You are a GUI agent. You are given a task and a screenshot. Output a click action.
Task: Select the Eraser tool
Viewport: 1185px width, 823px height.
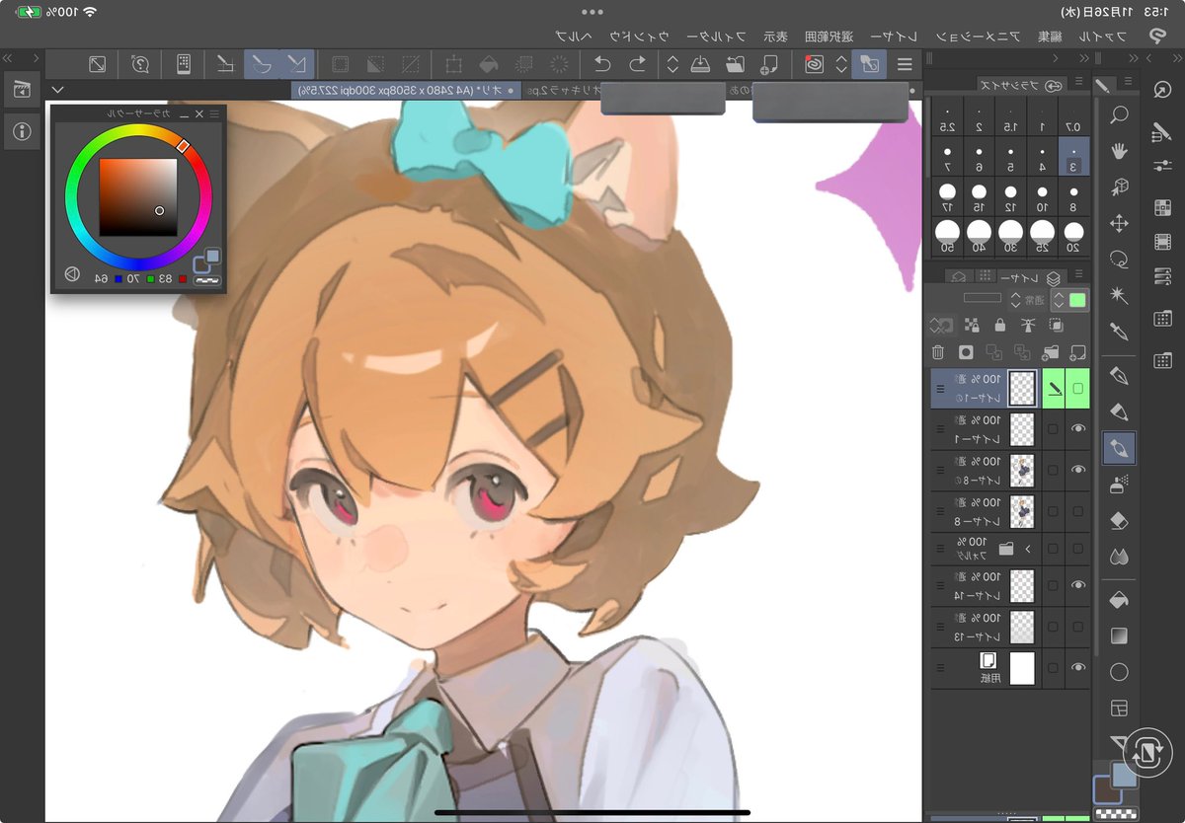pos(1119,520)
